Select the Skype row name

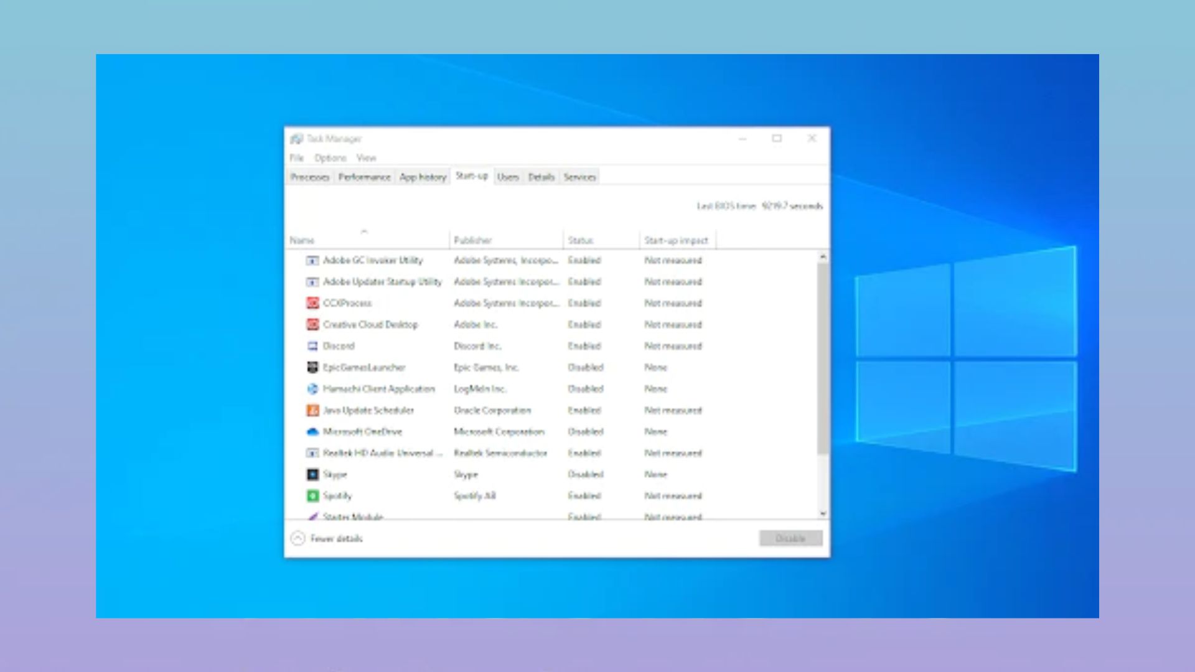335,474
